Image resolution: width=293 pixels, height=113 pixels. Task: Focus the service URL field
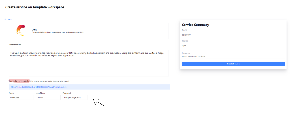(x=90, y=87)
